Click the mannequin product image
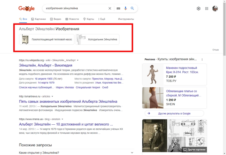This screenshot has height=155, width=226. click(153, 75)
